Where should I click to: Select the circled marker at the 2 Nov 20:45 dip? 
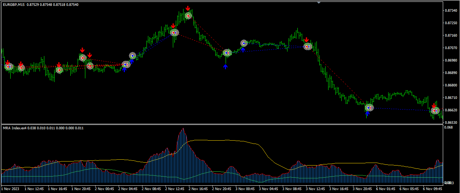click(227, 53)
